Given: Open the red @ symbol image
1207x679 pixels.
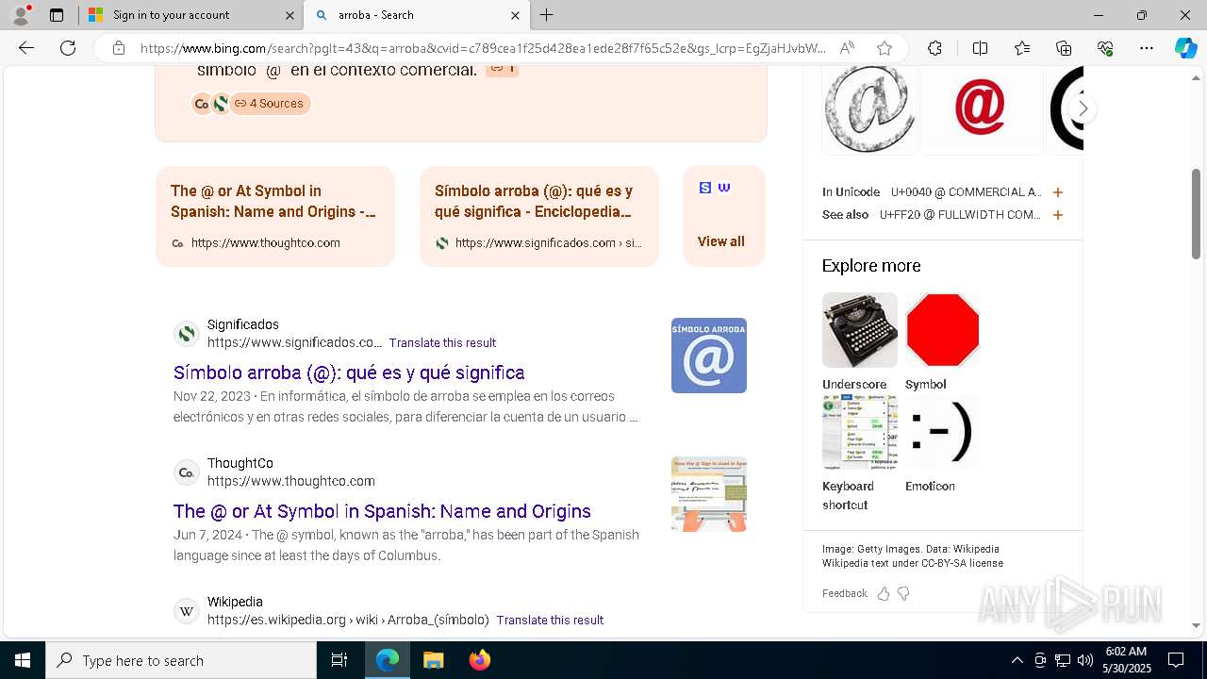Looking at the screenshot, I should [981, 108].
